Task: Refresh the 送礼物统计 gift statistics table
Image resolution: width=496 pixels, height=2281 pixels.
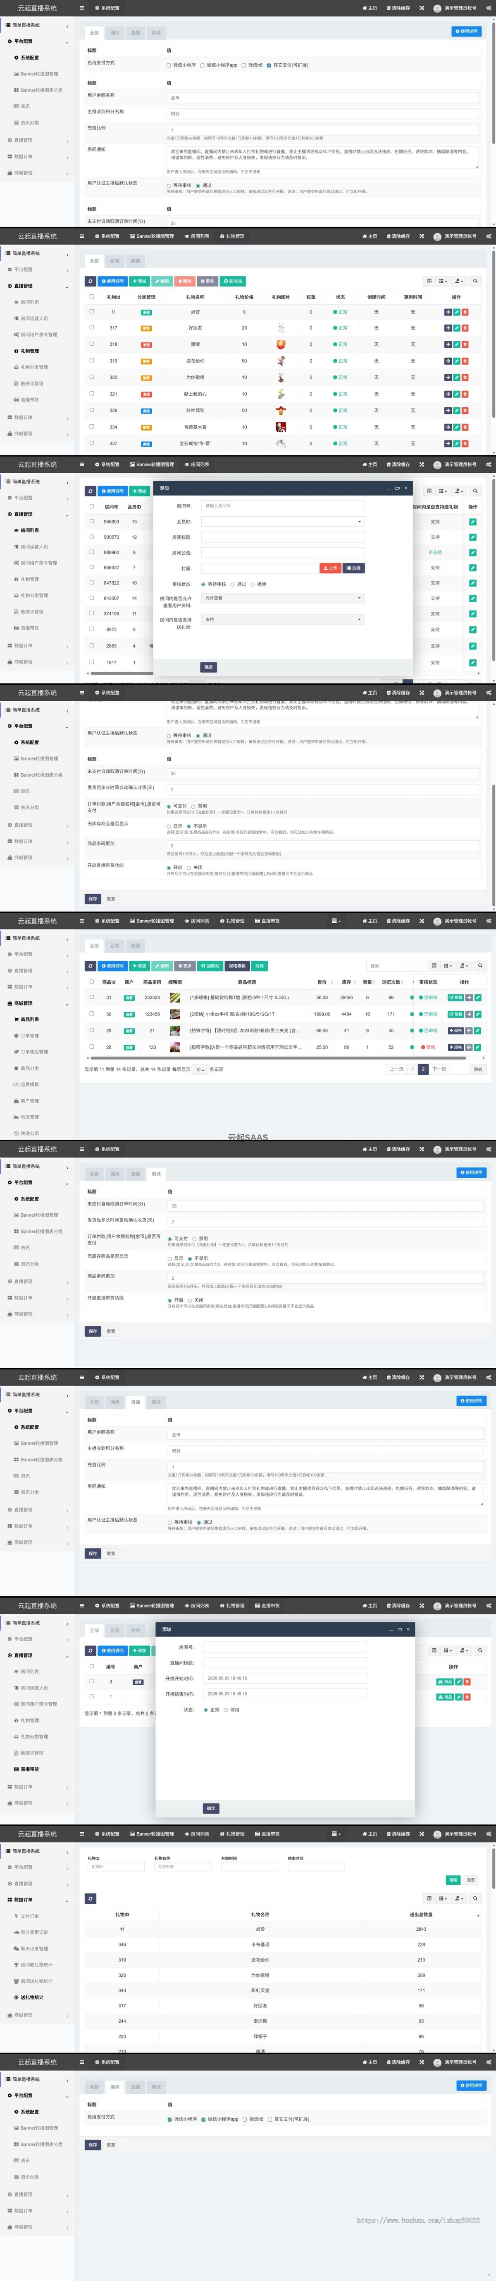Action: pos(90,1898)
